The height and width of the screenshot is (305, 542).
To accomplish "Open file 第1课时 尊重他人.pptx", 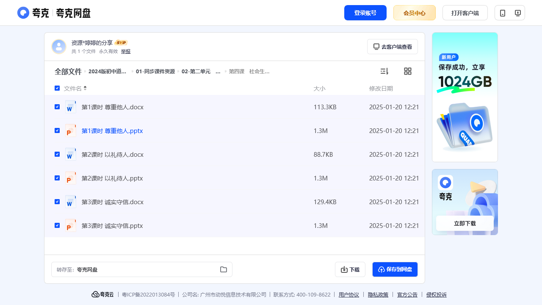I will 112,131.
